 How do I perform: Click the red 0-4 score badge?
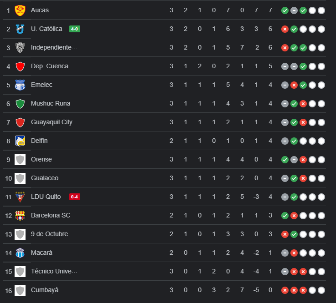point(75,197)
